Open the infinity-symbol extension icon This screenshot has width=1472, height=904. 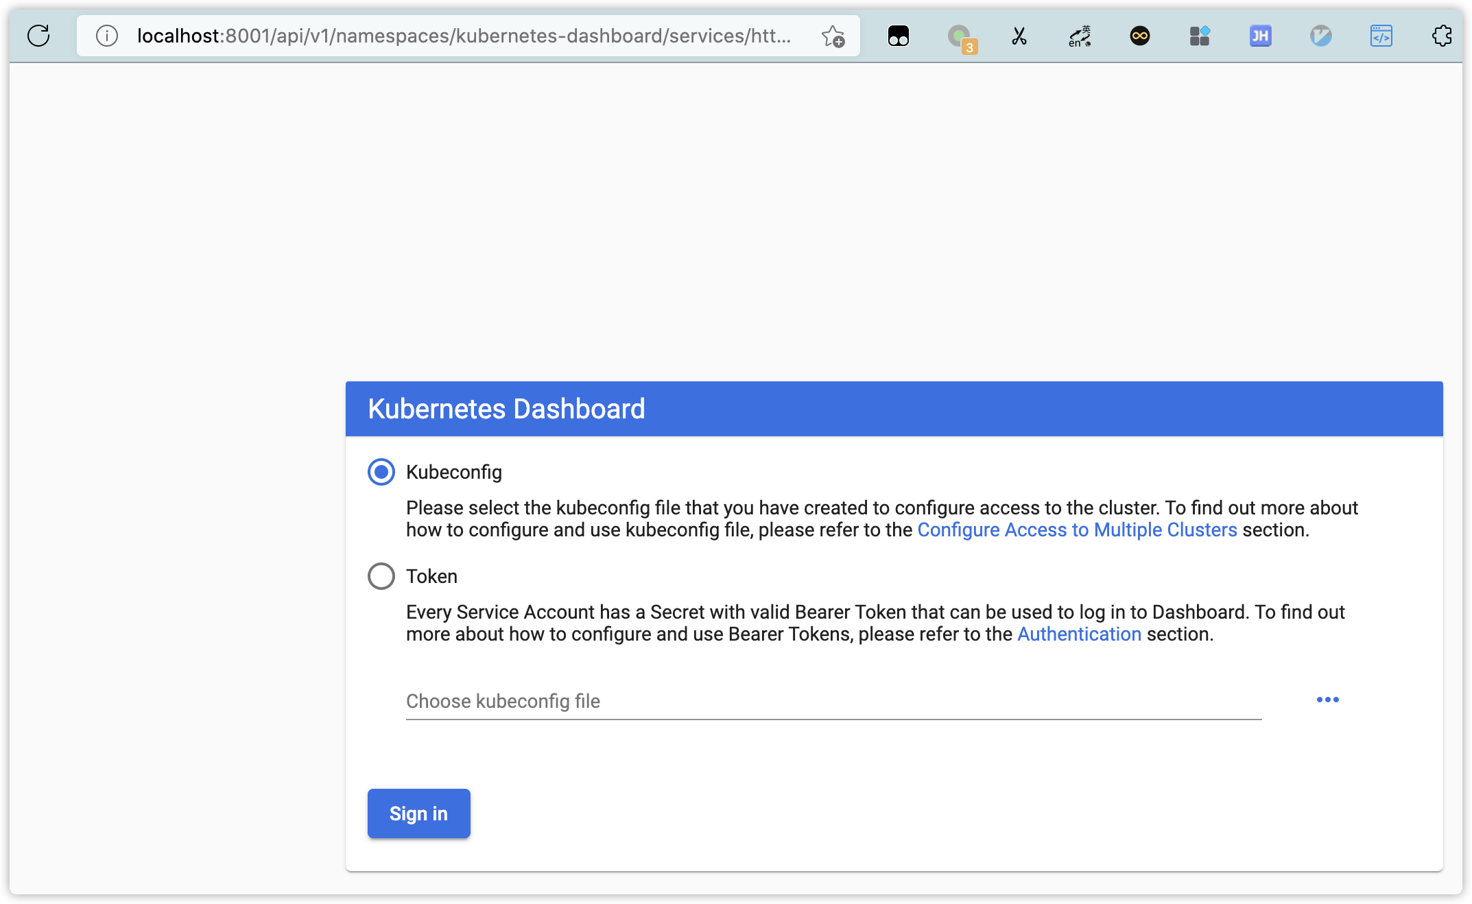[1140, 36]
